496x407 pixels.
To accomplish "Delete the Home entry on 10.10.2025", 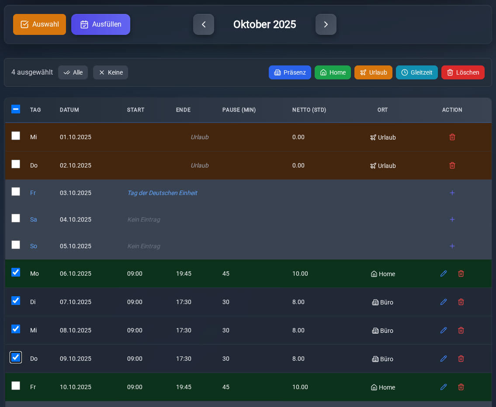I will [461, 387].
